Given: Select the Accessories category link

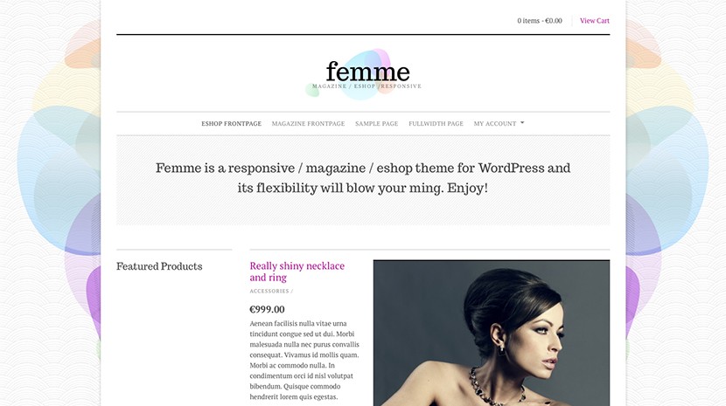Looking at the screenshot, I should pos(269,291).
